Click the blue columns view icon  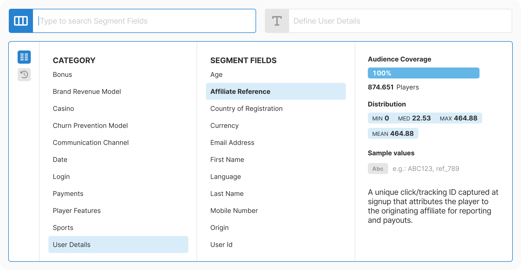tap(21, 21)
